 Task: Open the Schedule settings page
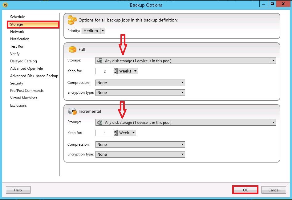[18, 17]
